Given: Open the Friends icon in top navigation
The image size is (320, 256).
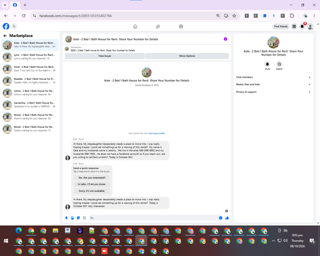Looking at the screenshot, I should click(158, 26).
